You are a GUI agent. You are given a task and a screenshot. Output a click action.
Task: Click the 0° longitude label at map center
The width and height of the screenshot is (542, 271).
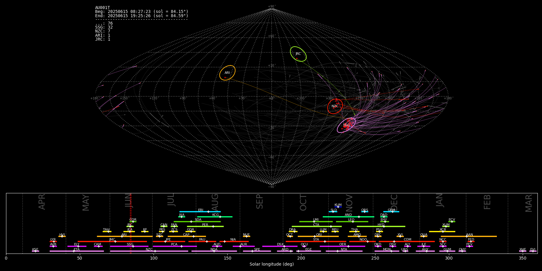click(272, 98)
